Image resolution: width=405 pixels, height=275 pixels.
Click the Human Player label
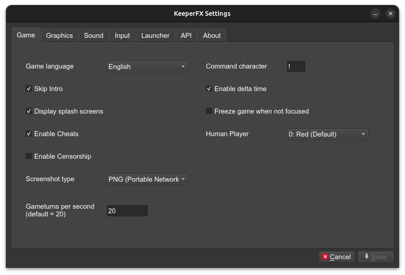pyautogui.click(x=228, y=134)
